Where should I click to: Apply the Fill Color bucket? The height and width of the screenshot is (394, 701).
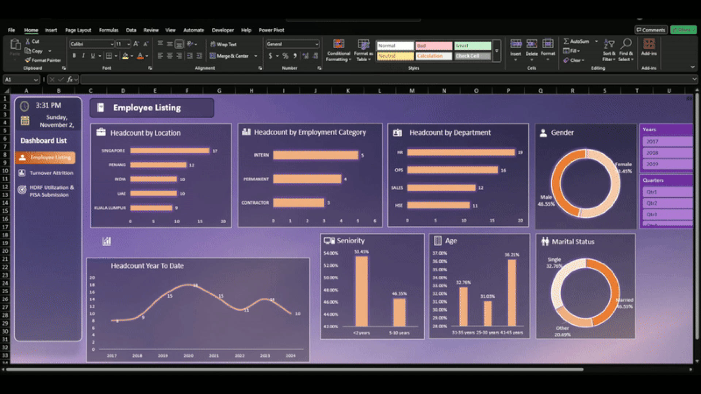[x=125, y=56]
